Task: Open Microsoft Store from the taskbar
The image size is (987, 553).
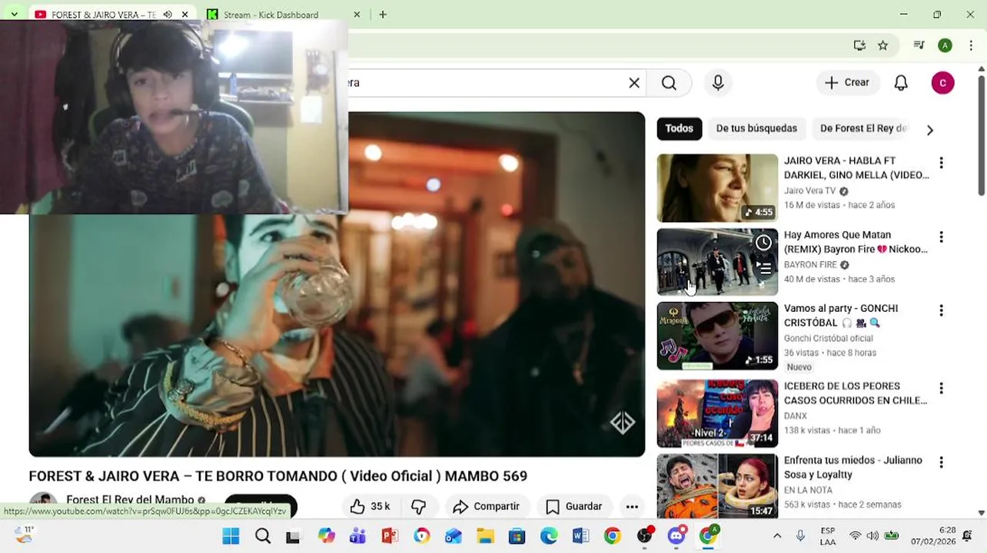Action: (x=517, y=536)
